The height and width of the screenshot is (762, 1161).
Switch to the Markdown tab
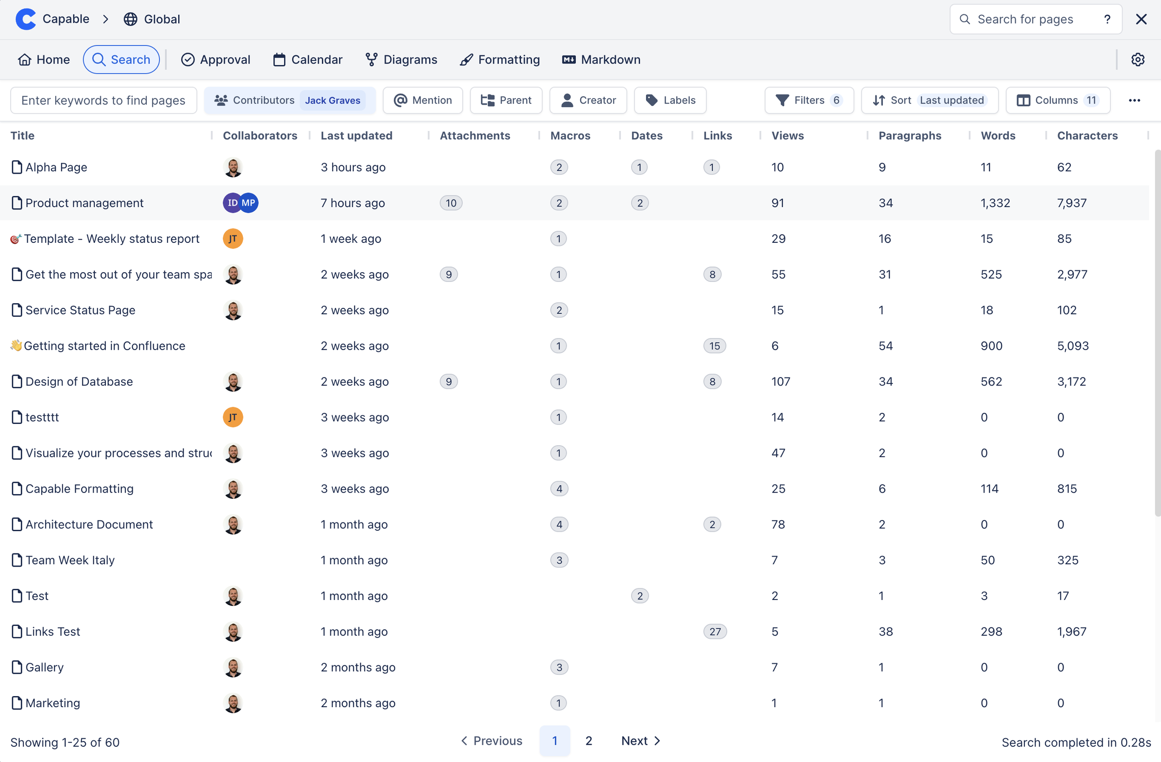(x=601, y=59)
